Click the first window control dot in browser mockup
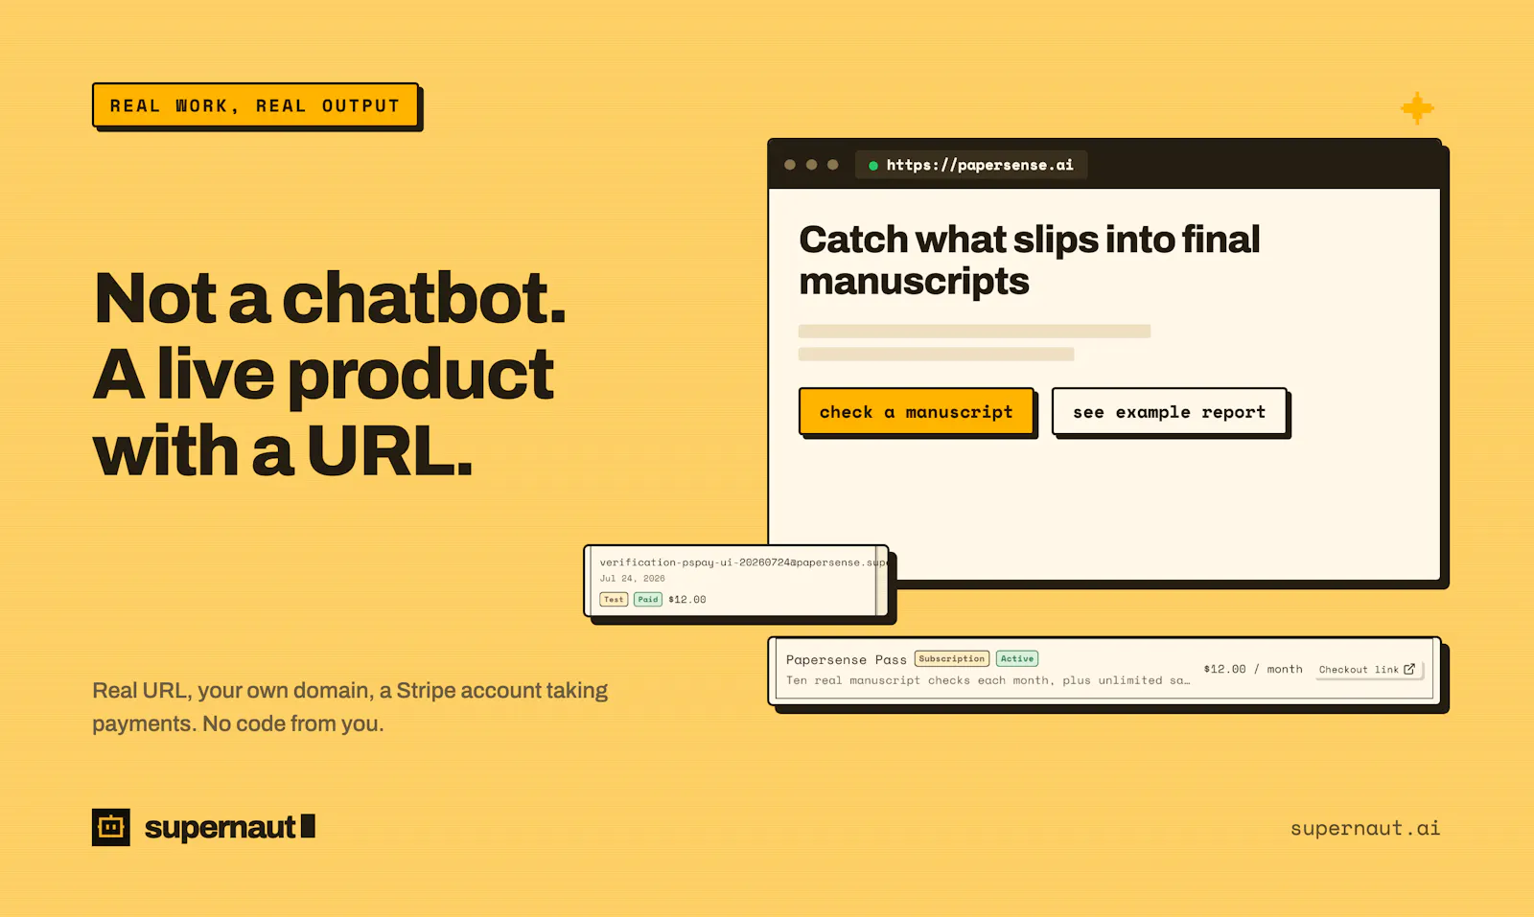Image resolution: width=1534 pixels, height=917 pixels. click(790, 165)
